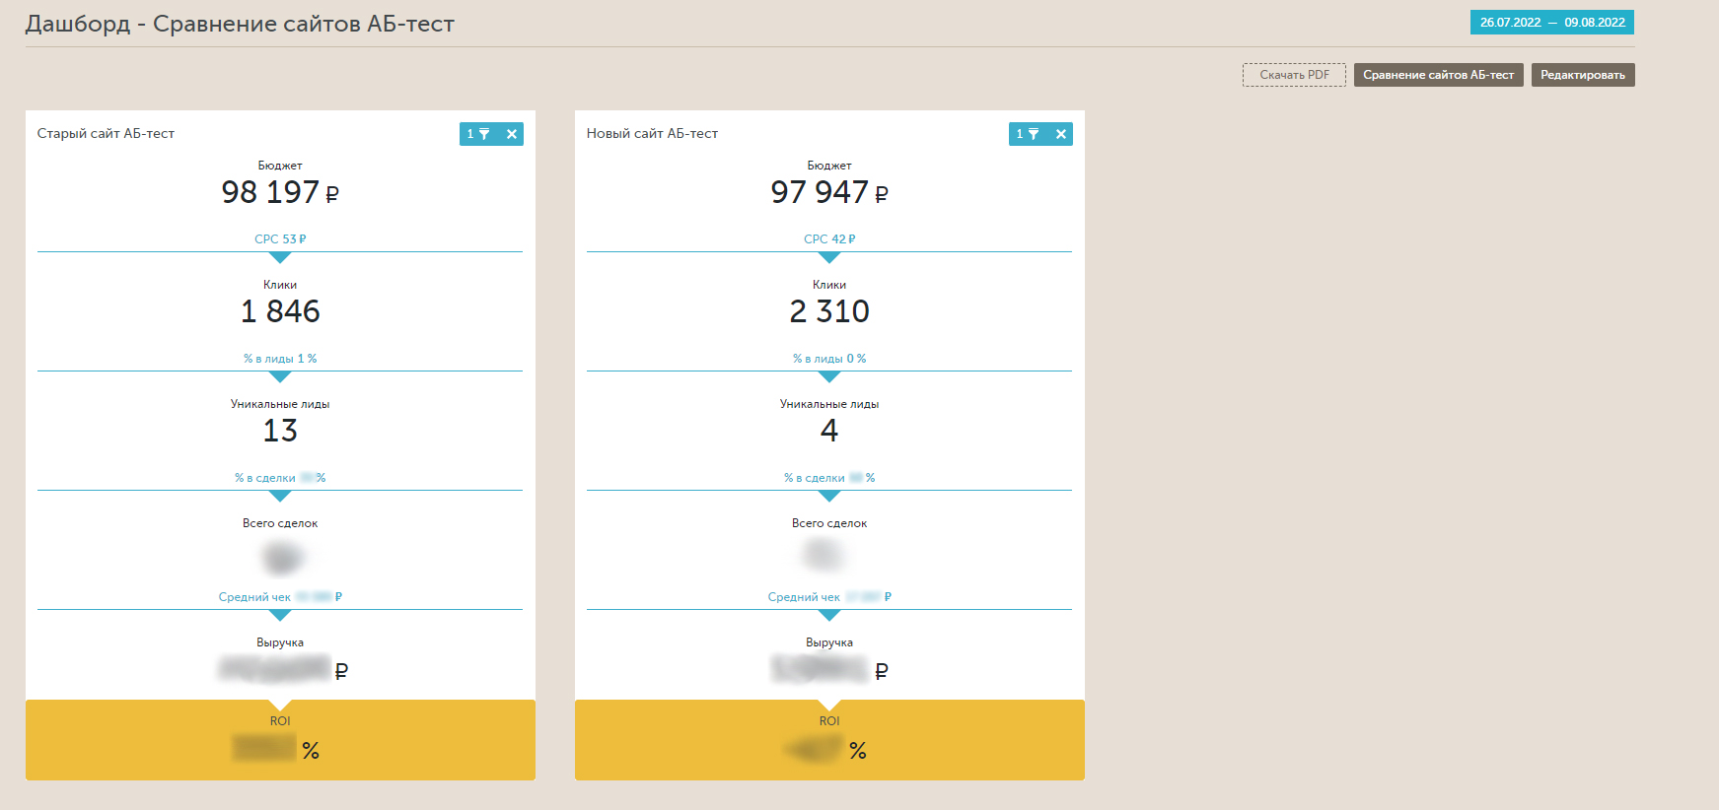Click CPC 42 ₽ label
Screen dimensions: 1719x810
pos(829,239)
